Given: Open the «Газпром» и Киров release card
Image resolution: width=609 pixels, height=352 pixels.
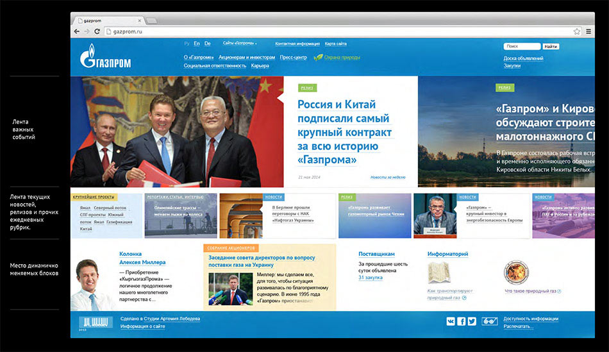Looking at the screenshot, I should pyautogui.click(x=506, y=131).
